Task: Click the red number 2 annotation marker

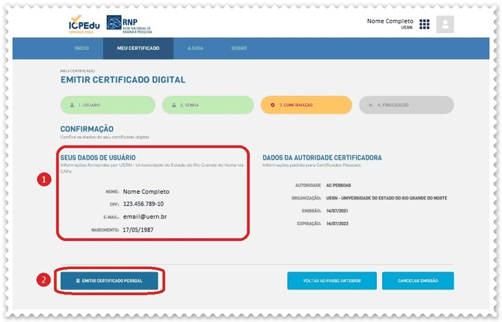Action: [x=44, y=280]
